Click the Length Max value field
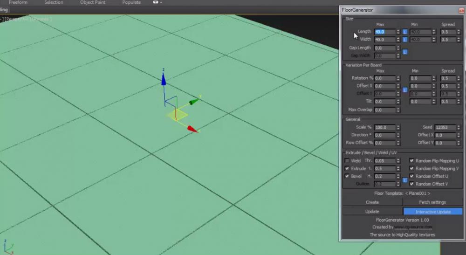 coord(385,32)
